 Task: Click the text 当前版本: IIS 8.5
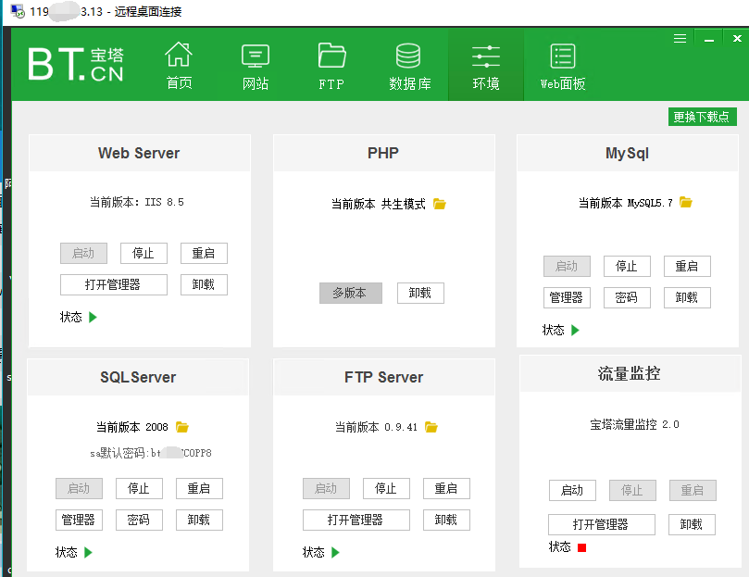click(x=137, y=202)
